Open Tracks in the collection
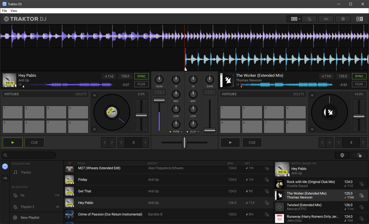Viewport: 369px width, 224px height. (x=37, y=172)
